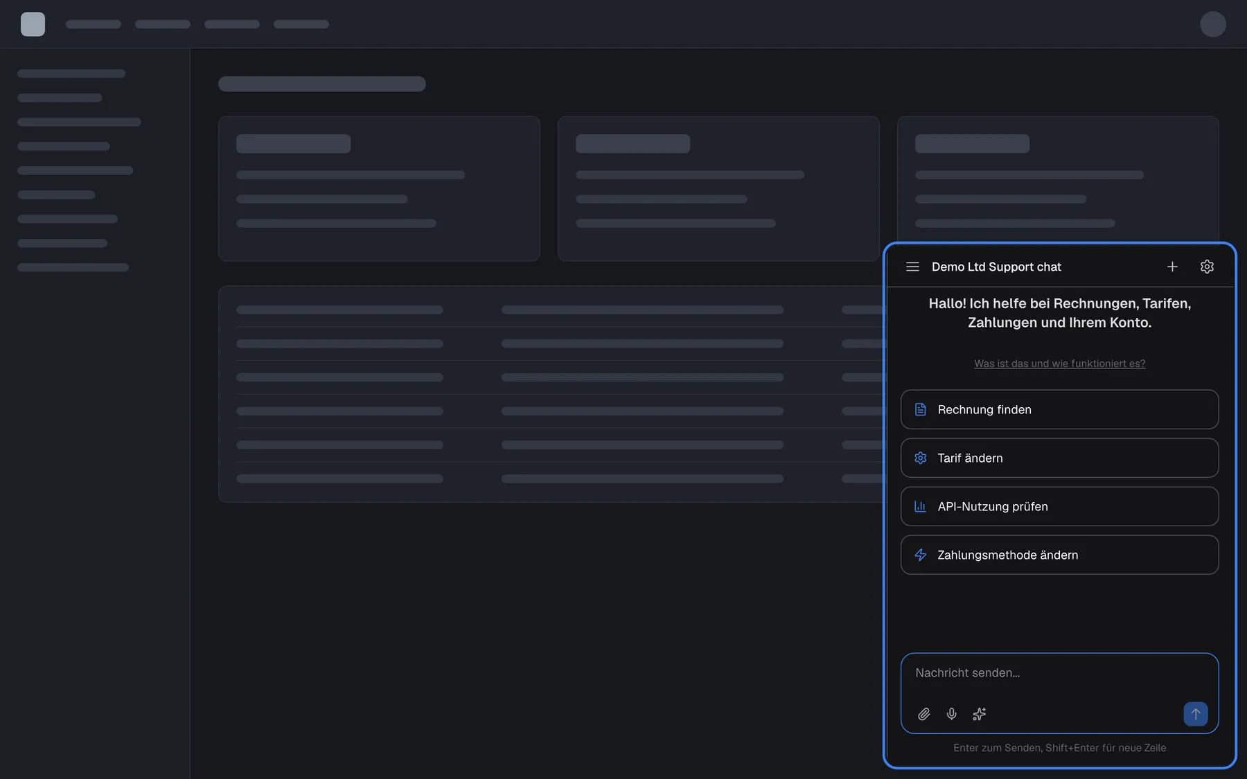1247x779 pixels.
Task: Open 'Was ist das und wie funktioniert es?' link
Action: coord(1059,364)
